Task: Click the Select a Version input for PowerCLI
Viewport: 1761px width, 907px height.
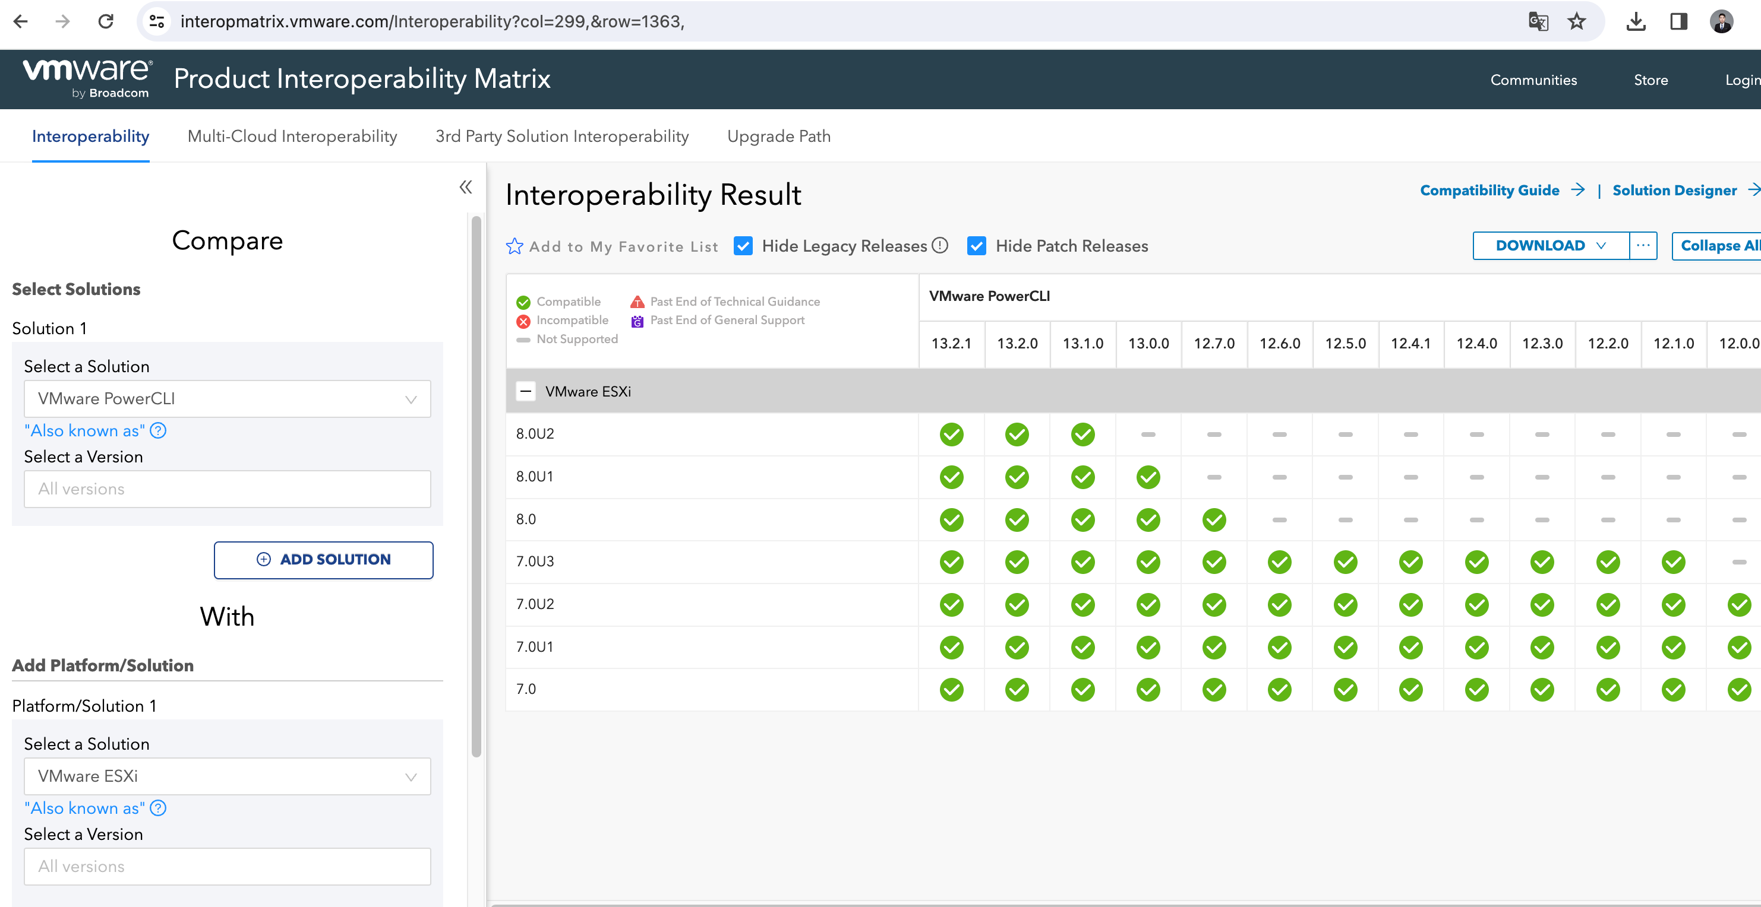Action: pos(227,488)
